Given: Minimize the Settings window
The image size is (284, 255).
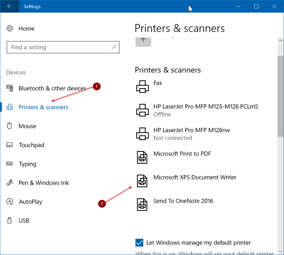Looking at the screenshot, I should coord(238,6).
